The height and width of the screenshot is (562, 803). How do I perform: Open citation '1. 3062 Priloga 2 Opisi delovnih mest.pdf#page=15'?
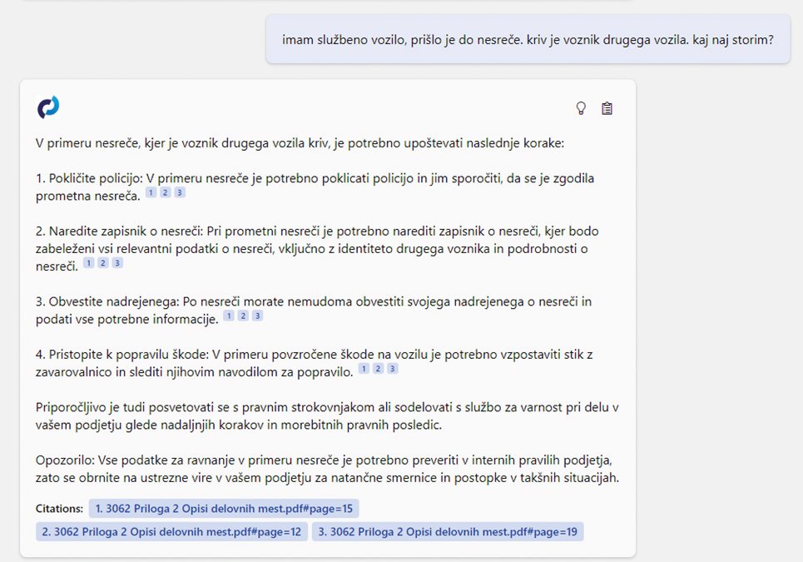[224, 509]
